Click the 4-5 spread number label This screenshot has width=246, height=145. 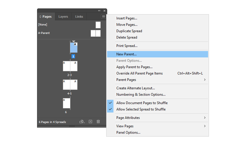(x=69, y=94)
